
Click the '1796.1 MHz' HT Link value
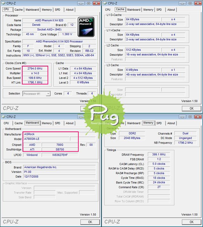click(x=35, y=82)
